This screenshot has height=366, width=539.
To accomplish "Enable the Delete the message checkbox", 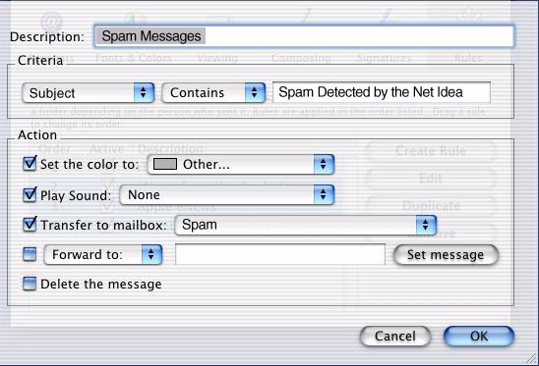I will click(x=30, y=284).
